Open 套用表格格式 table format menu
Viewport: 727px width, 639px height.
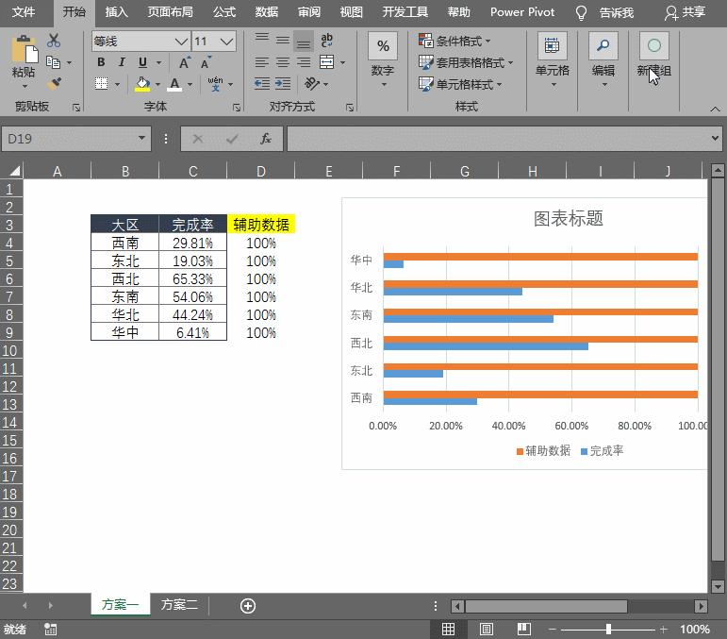[466, 62]
